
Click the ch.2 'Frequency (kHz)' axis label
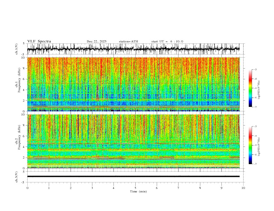click(x=19, y=137)
